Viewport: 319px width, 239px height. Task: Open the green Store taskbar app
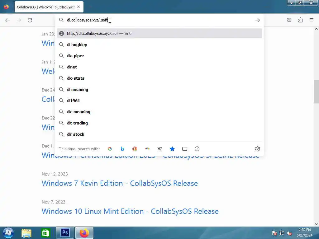pyautogui.click(x=45, y=233)
